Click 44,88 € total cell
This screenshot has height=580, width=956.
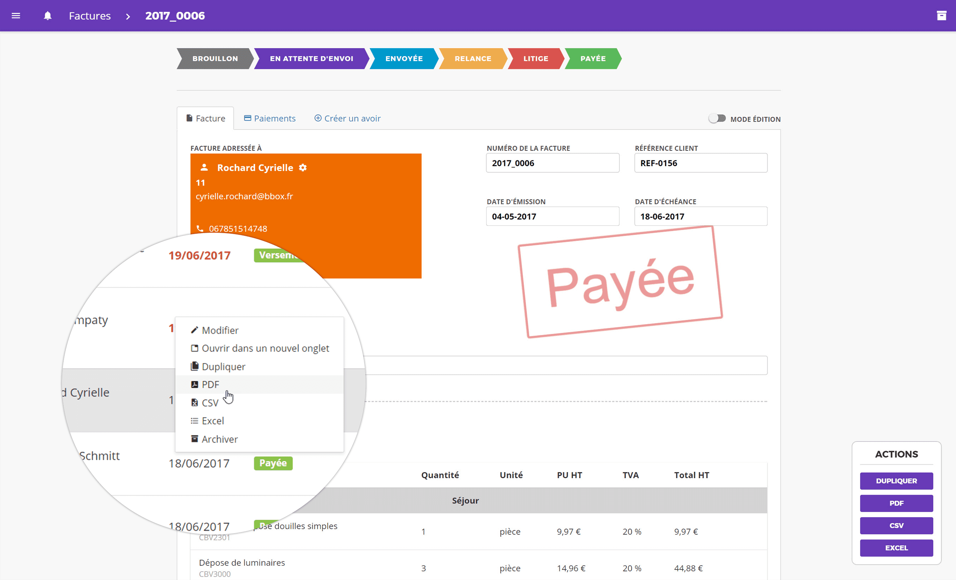[688, 568]
